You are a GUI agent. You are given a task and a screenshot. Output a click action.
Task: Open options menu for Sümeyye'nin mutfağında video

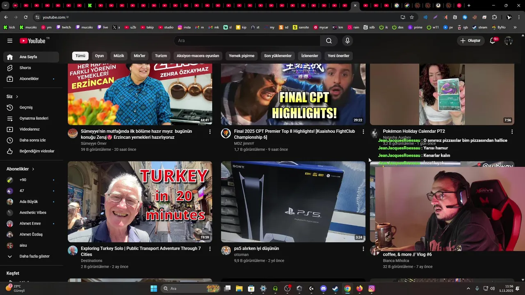click(x=210, y=132)
